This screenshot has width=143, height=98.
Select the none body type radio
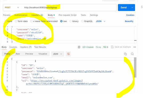coord(6,21)
